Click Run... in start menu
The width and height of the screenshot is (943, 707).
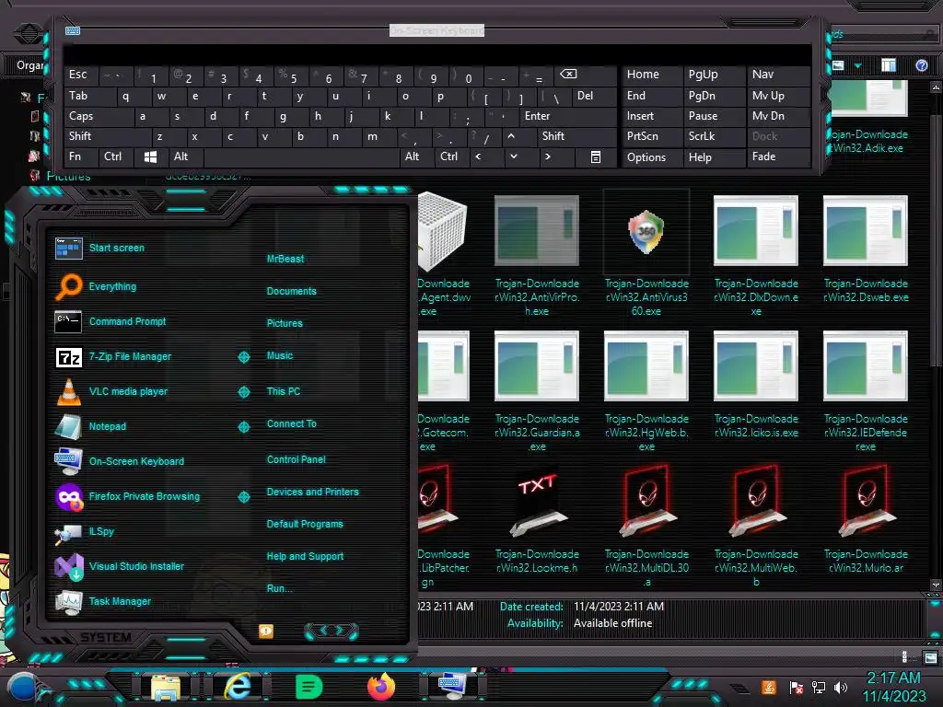tap(280, 588)
